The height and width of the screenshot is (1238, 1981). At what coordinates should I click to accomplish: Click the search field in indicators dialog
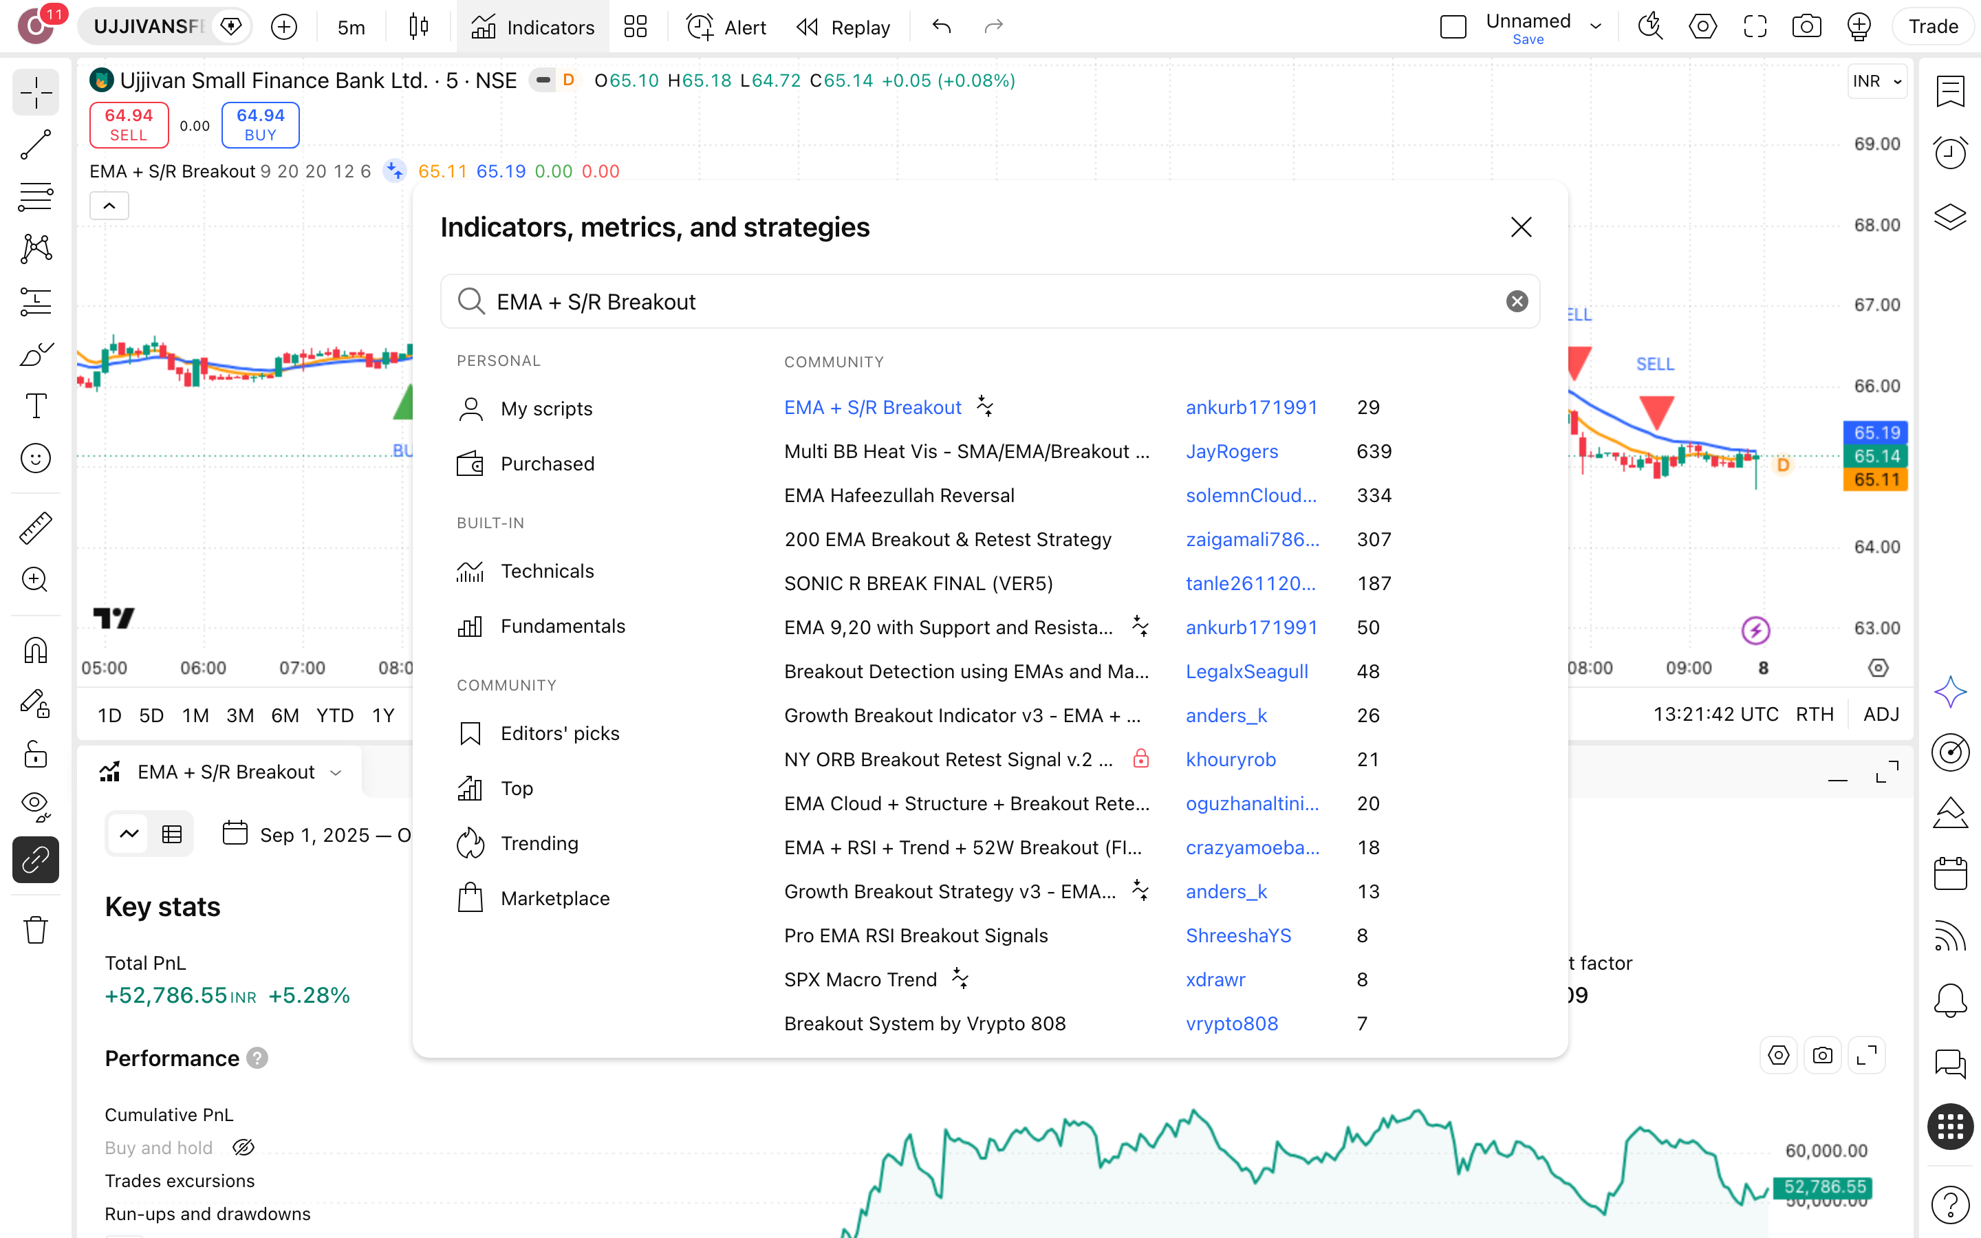[991, 301]
